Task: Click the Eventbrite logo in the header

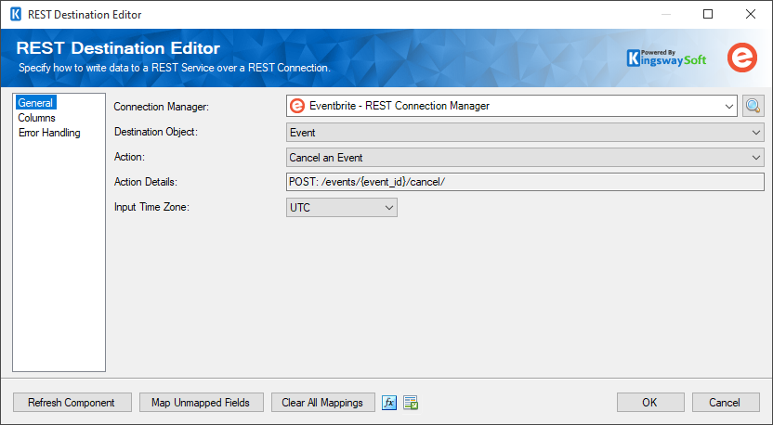Action: (741, 58)
